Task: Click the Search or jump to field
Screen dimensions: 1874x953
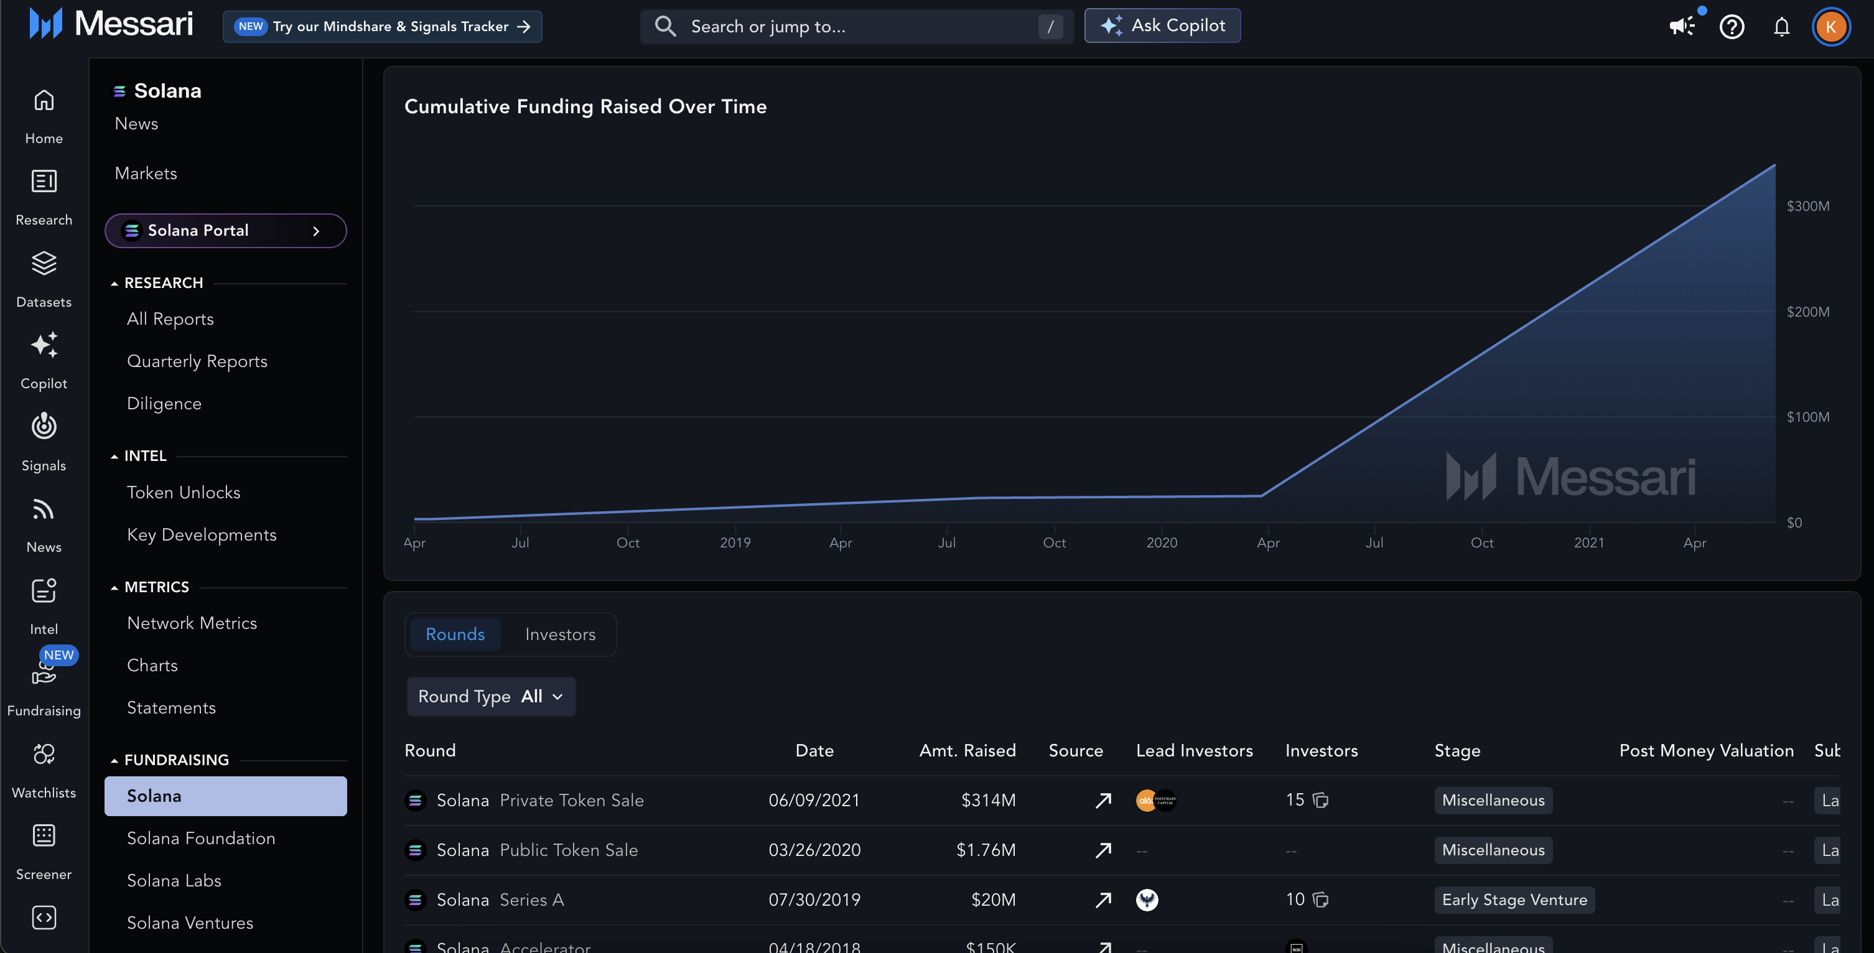Action: coord(856,26)
